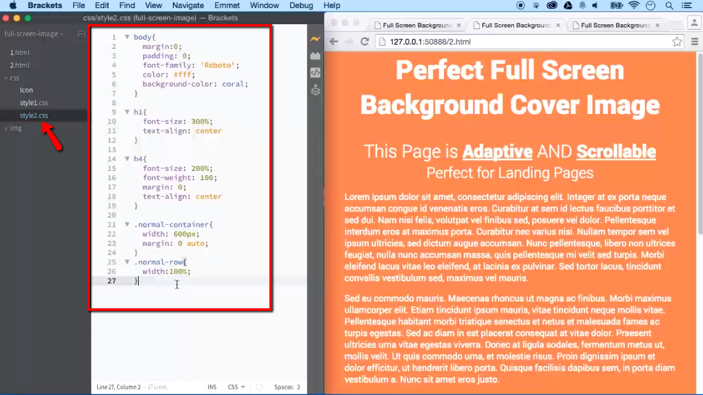This screenshot has height=395, width=703.
Task: Open the CSS language dropdown in the status bar
Action: (x=235, y=386)
